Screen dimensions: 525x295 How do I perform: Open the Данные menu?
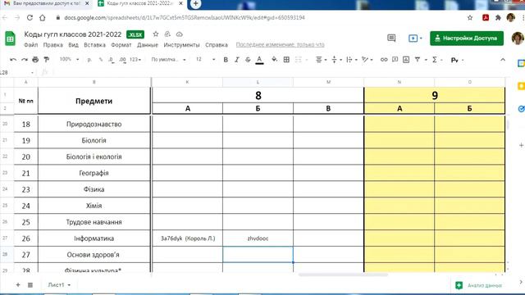tap(148, 45)
